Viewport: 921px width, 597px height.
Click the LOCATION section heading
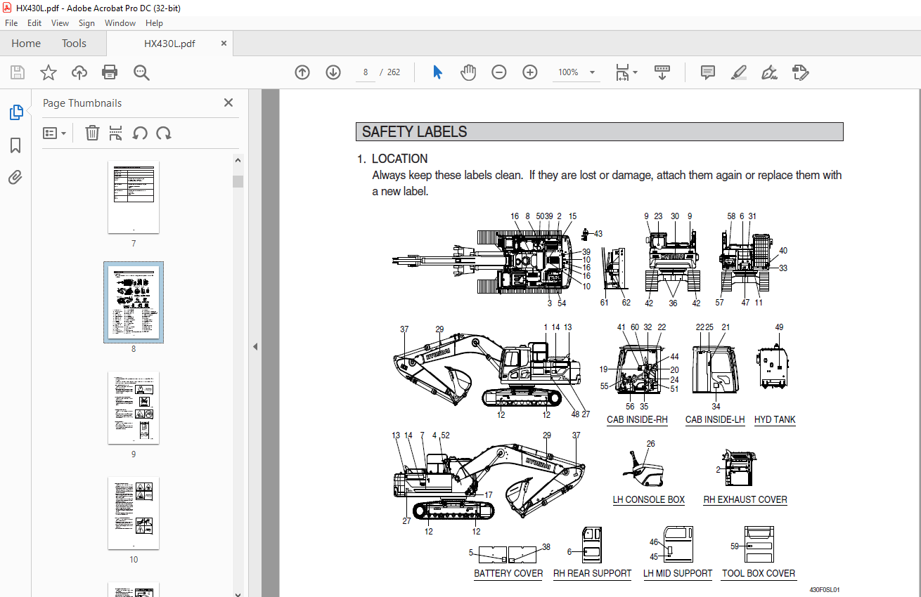click(x=399, y=159)
